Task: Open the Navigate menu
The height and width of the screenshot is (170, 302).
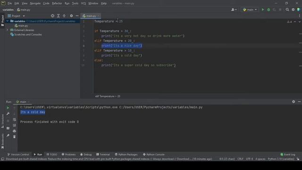Action: tap(35, 3)
